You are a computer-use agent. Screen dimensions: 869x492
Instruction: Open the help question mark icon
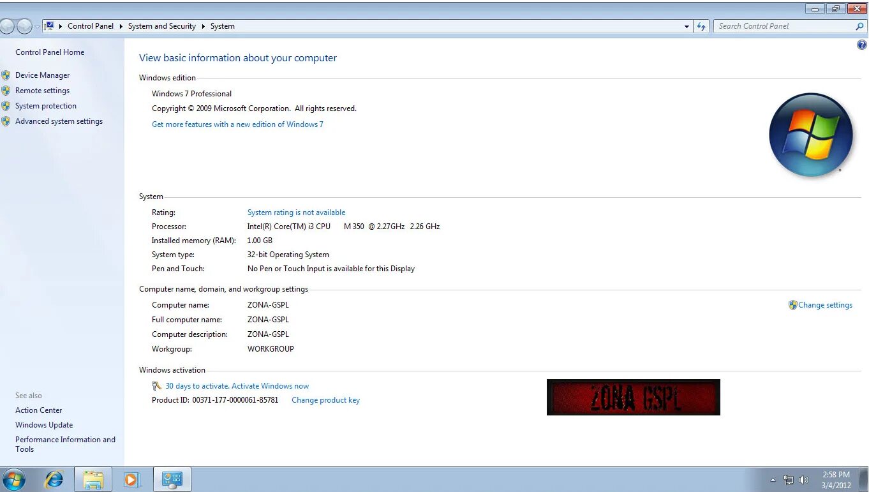[x=861, y=45]
